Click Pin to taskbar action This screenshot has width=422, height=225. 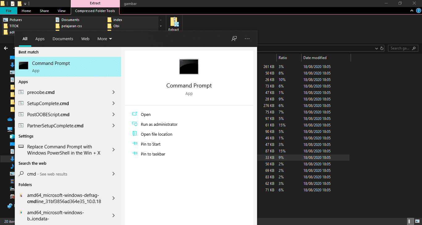[153, 154]
